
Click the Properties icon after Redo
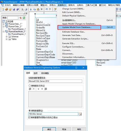click(55, 9)
